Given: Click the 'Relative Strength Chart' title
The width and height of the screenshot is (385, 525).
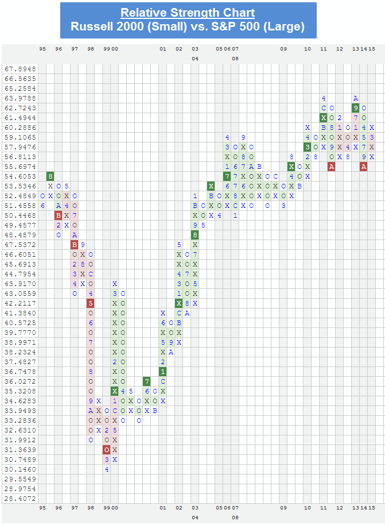Looking at the screenshot, I should click(188, 13).
